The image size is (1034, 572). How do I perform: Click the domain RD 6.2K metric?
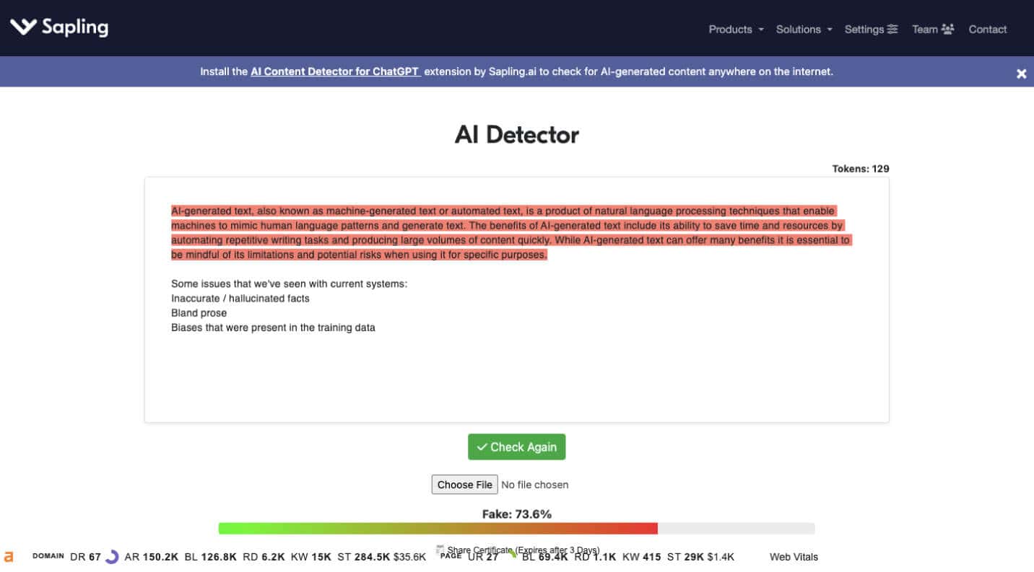264,557
